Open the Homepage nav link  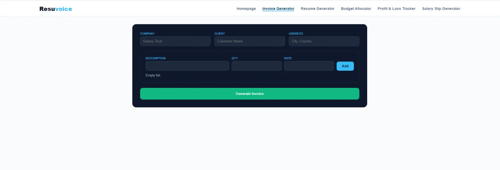point(246,9)
